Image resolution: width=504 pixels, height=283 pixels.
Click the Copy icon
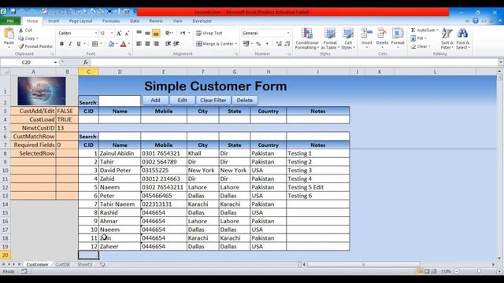[x=21, y=39]
